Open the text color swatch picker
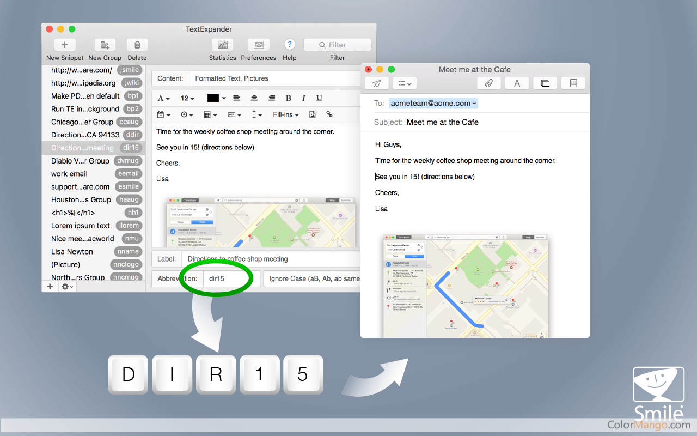 [216, 98]
